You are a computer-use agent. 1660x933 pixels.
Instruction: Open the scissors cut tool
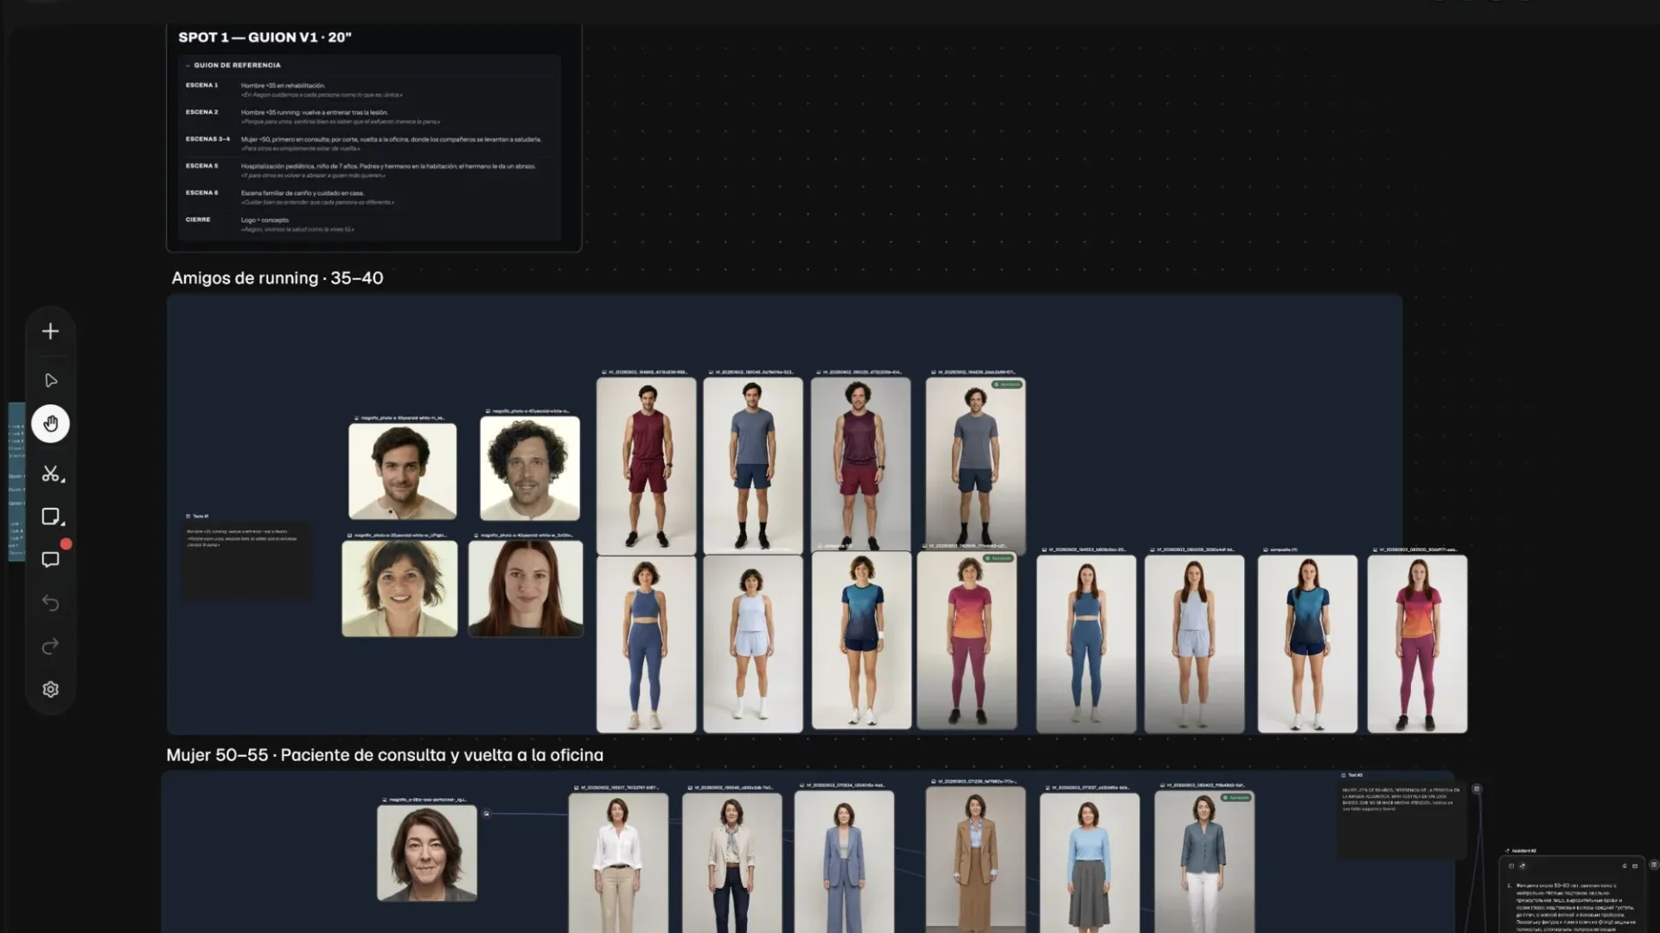[x=51, y=473]
